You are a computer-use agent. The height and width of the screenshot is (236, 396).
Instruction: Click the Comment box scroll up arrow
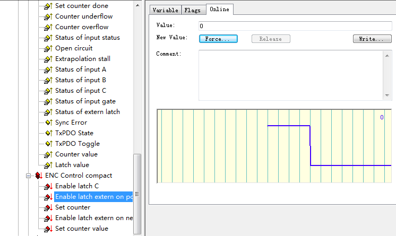click(387, 56)
